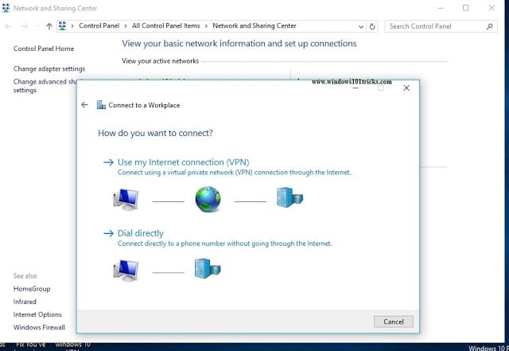509x351 pixels.
Task: Click the 'View your active networks' text
Action: 161,61
